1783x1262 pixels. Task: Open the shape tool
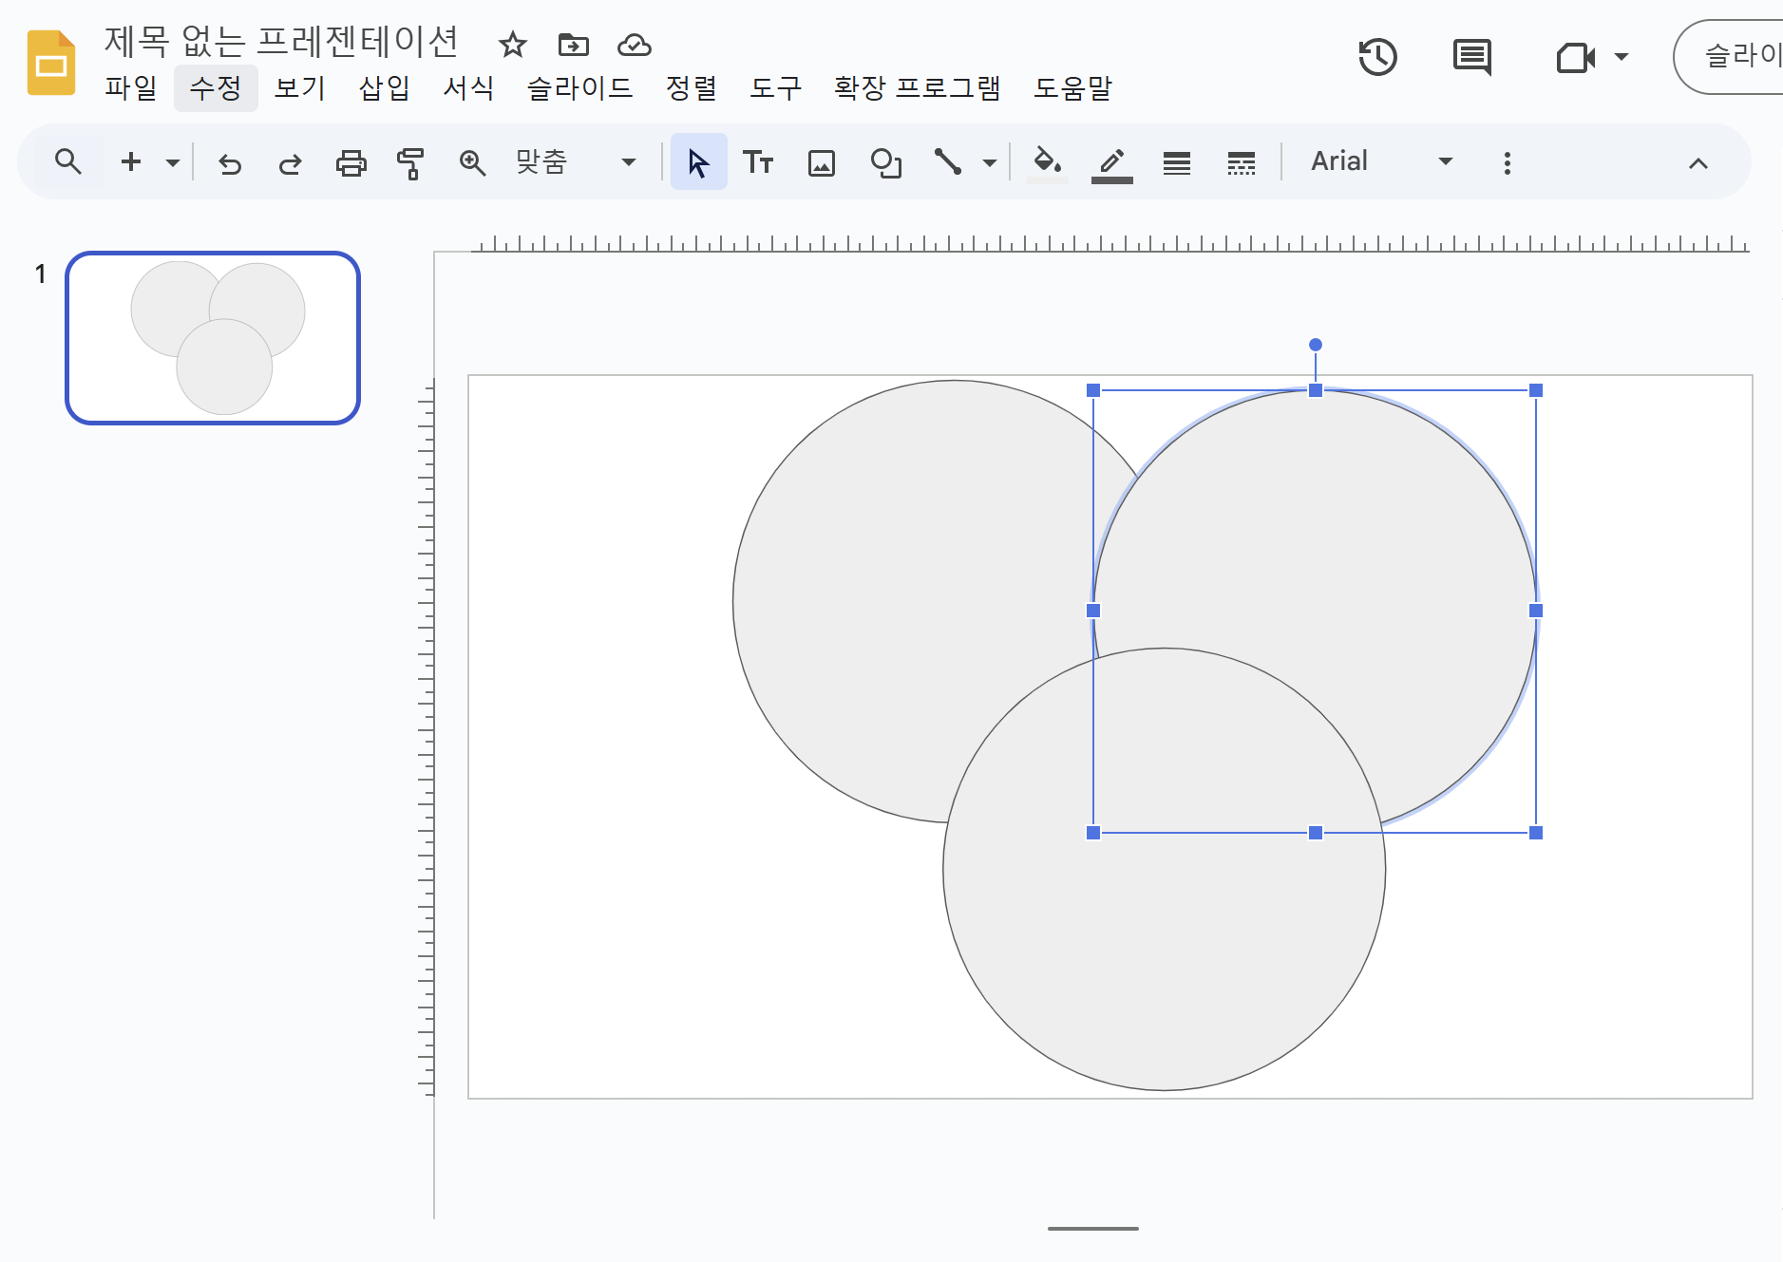click(x=885, y=163)
